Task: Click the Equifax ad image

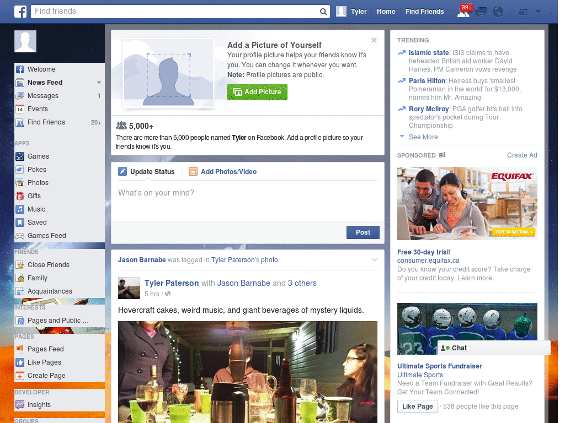Action: [x=467, y=203]
